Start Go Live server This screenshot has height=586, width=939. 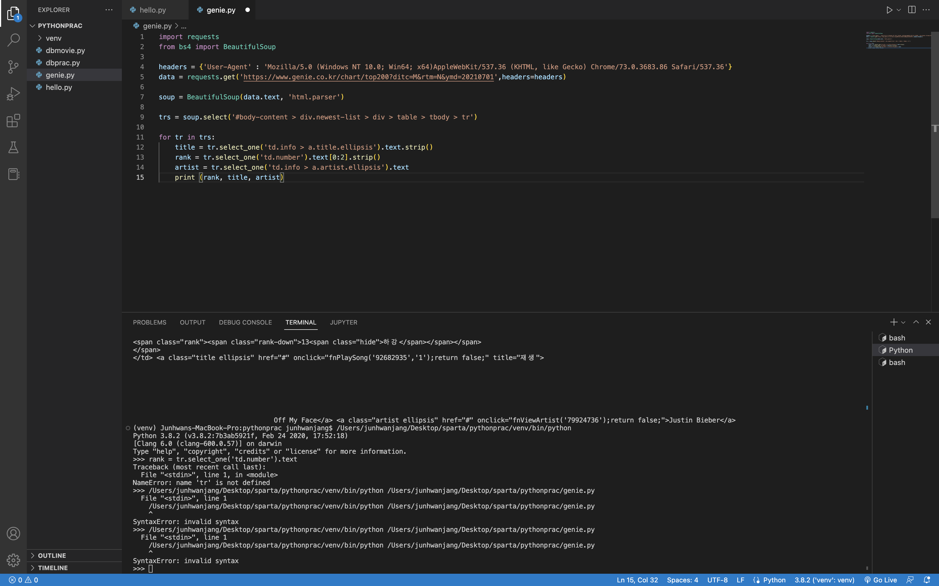[881, 580]
